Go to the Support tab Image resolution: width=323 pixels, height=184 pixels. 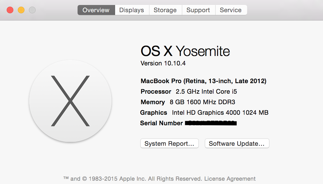pyautogui.click(x=198, y=10)
